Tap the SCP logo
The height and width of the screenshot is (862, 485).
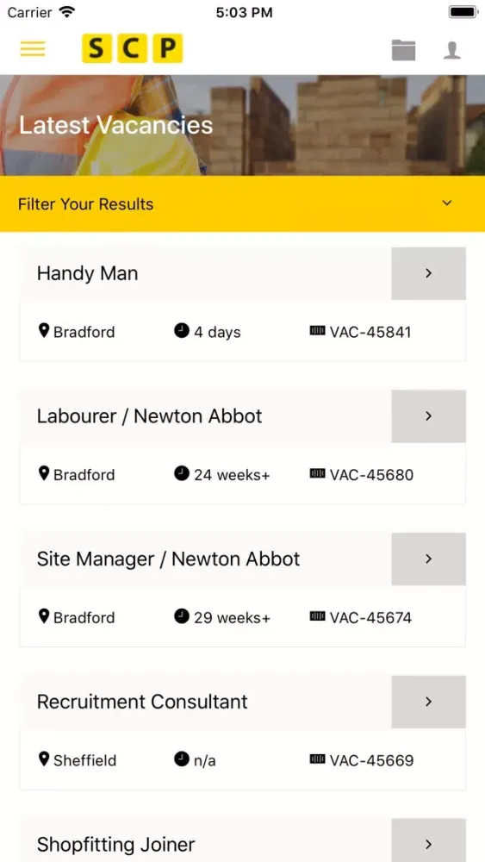coord(132,48)
